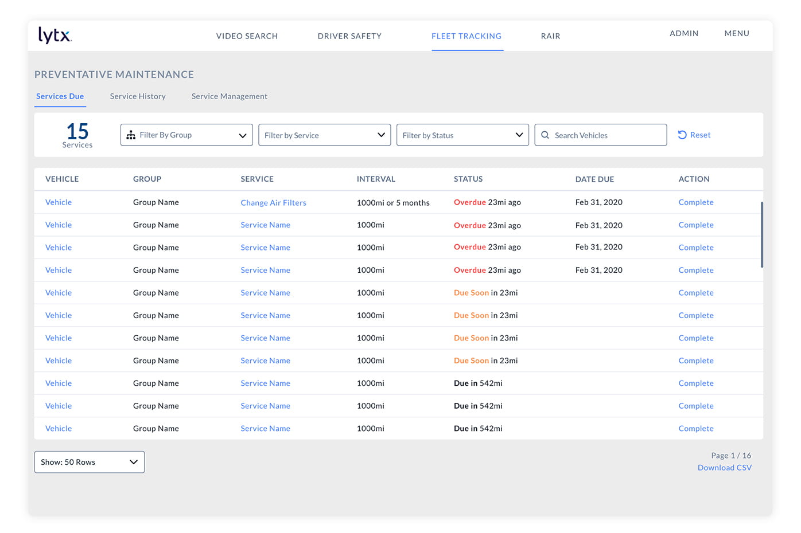Open the Driver Safety section

click(x=349, y=36)
